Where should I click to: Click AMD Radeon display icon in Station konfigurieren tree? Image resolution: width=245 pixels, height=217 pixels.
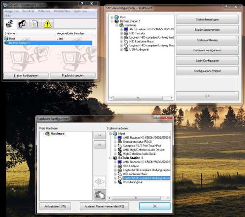126,29
